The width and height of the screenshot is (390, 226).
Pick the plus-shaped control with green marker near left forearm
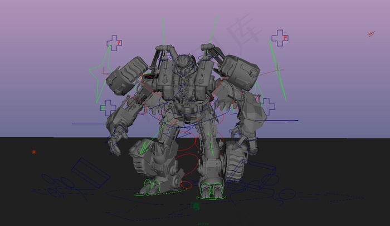click(x=108, y=108)
